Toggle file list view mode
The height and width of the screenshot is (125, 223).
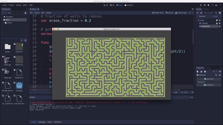click(25, 40)
